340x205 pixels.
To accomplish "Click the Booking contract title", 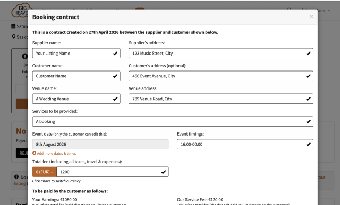I will pyautogui.click(x=56, y=17).
